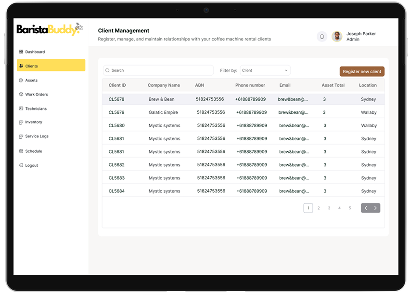
Task: Go to previous page with left chevron
Action: click(366, 208)
